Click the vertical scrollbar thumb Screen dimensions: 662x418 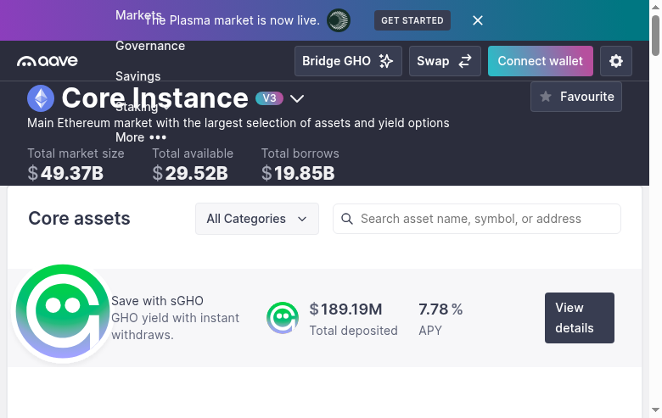pyautogui.click(x=655, y=36)
